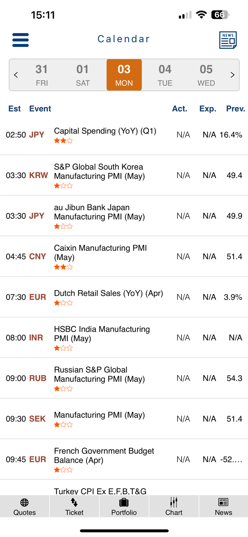Switch to Wednesday 05 date
The image size is (248, 537).
206,75
